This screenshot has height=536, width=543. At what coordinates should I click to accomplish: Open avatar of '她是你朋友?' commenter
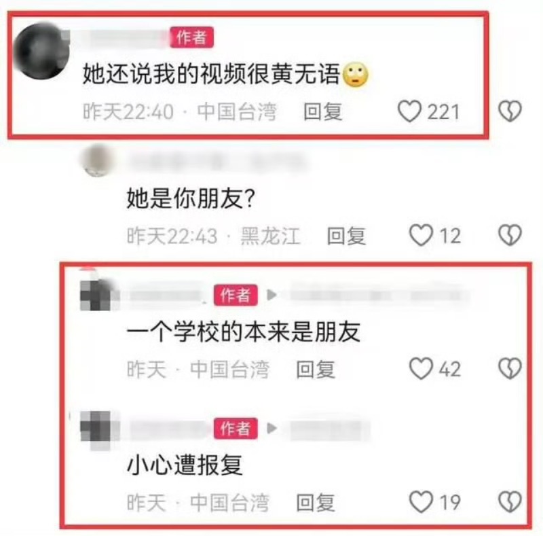click(x=98, y=160)
